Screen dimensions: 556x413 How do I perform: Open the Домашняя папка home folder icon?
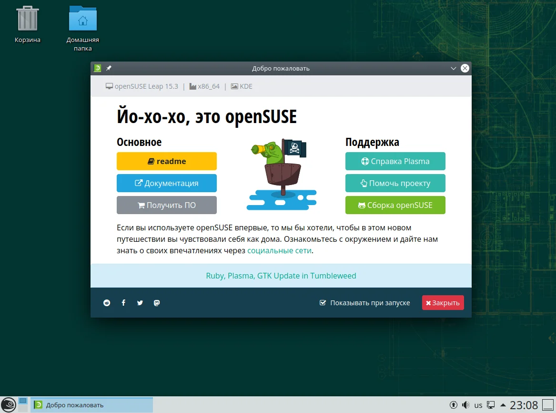[82, 29]
